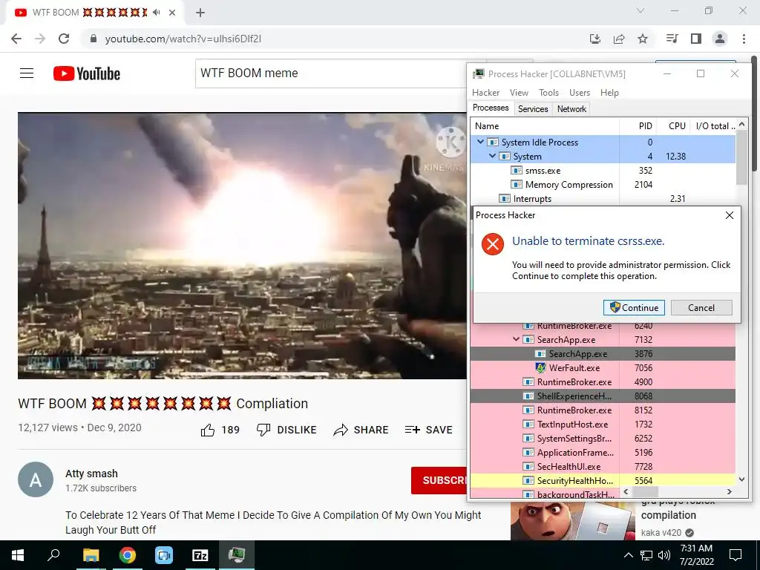The height and width of the screenshot is (570, 760).
Task: Close the Process Hacker error dialog
Action: 729,215
